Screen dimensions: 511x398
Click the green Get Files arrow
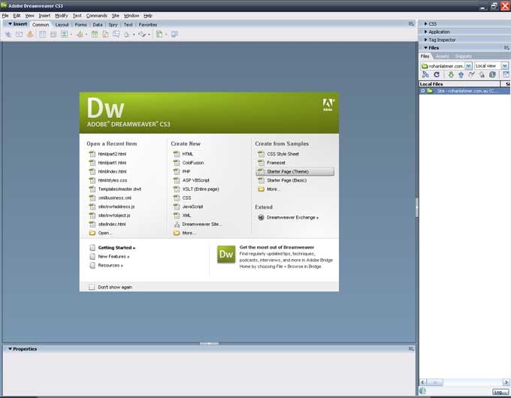coord(451,74)
